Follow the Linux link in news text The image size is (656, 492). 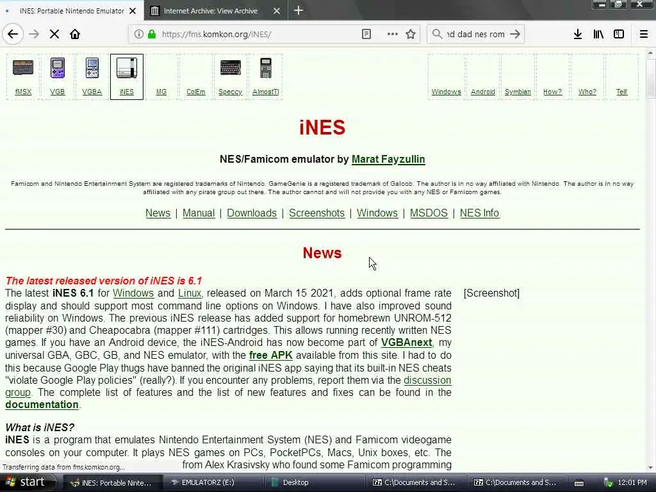point(190,293)
